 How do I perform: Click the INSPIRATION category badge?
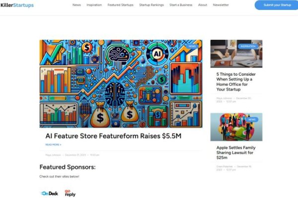pos(248,46)
